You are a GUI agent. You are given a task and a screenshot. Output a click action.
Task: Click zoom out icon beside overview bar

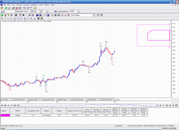(x=157, y=105)
